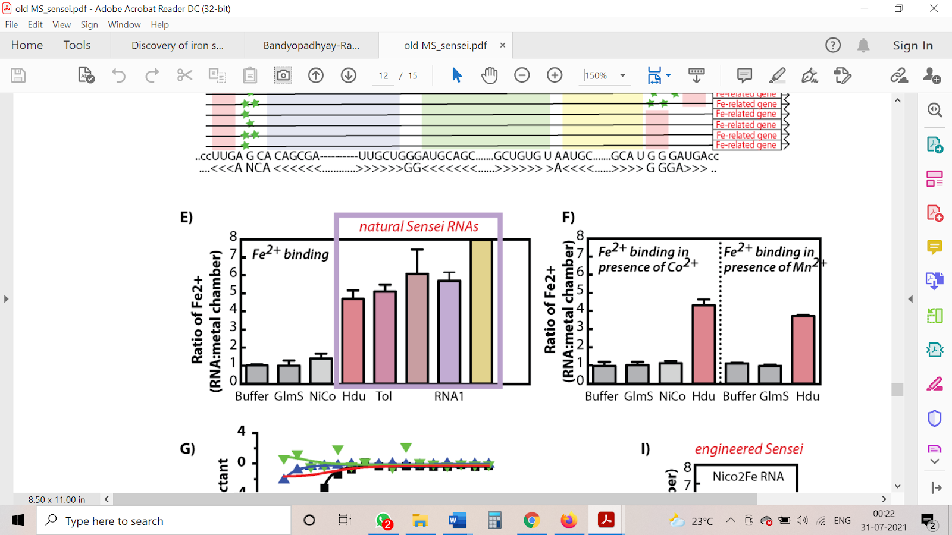This screenshot has height=535, width=952.
Task: Open the Add comment sticky note tool
Action: (x=744, y=75)
